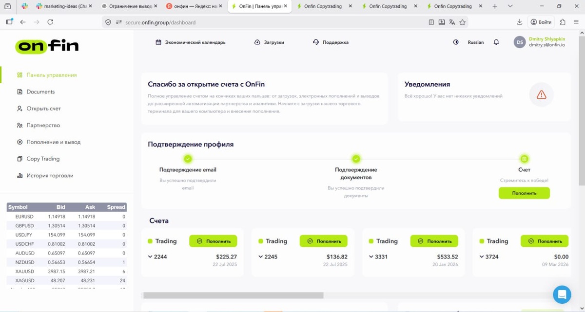Open Copy Trading menu item

[x=43, y=159]
